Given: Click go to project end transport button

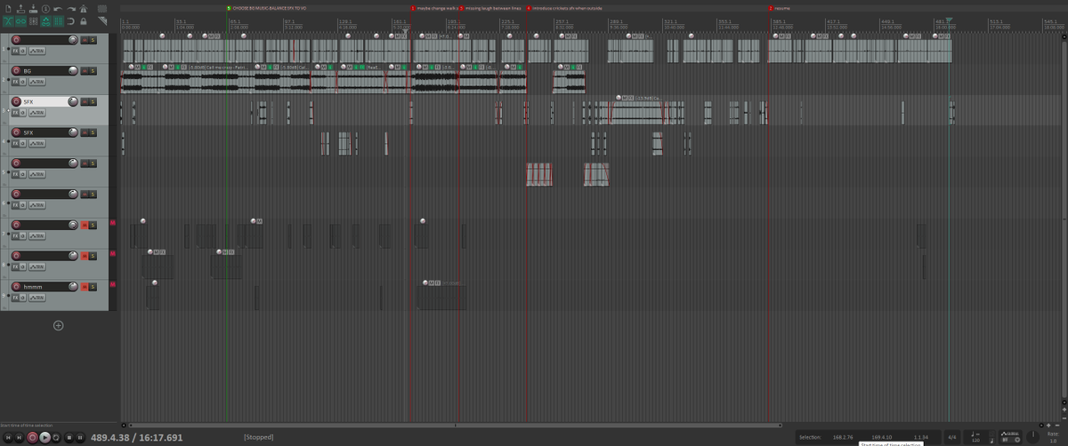Looking at the screenshot, I should 20,437.
